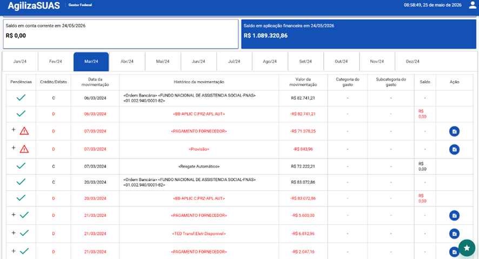Screen dimensions: 479x259
Task: Open the user profile icon
Action: coord(473,5)
